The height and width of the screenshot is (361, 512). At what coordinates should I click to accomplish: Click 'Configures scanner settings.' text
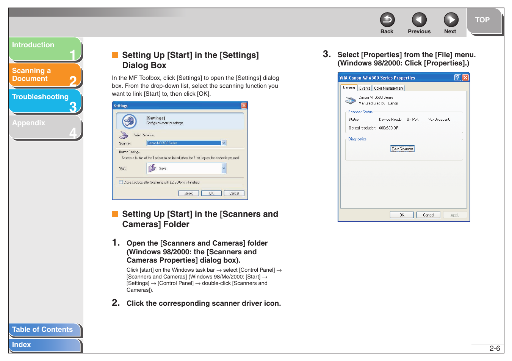165,123
